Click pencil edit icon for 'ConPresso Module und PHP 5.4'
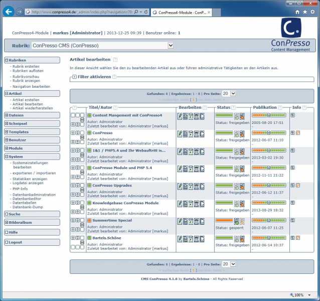Image resolution: width=320 pixels, height=301 pixels. [x=180, y=169]
